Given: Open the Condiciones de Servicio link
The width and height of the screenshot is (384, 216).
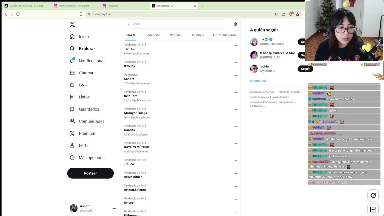Looking at the screenshot, I should point(262,92).
